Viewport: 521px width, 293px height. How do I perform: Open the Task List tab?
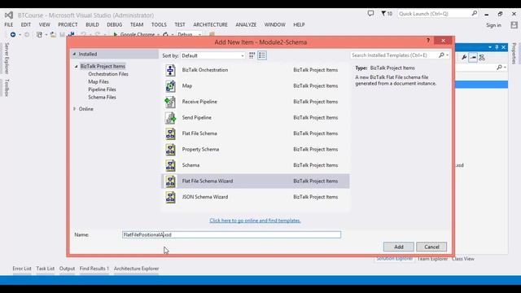[x=46, y=269]
